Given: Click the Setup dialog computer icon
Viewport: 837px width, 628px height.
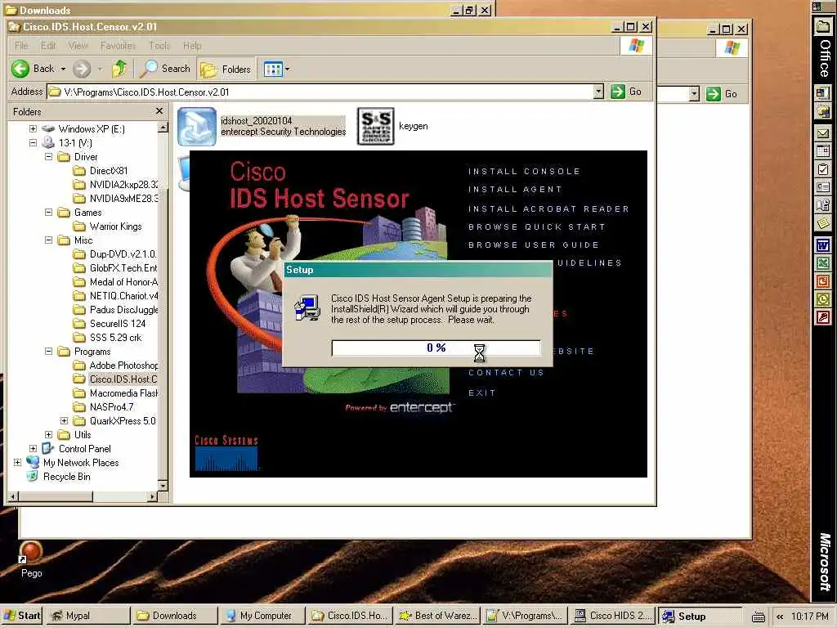Looking at the screenshot, I should [307, 308].
